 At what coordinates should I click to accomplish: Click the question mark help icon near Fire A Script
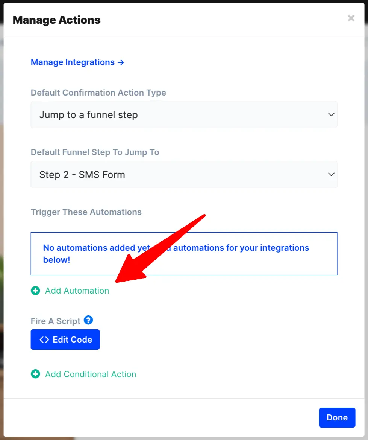88,320
